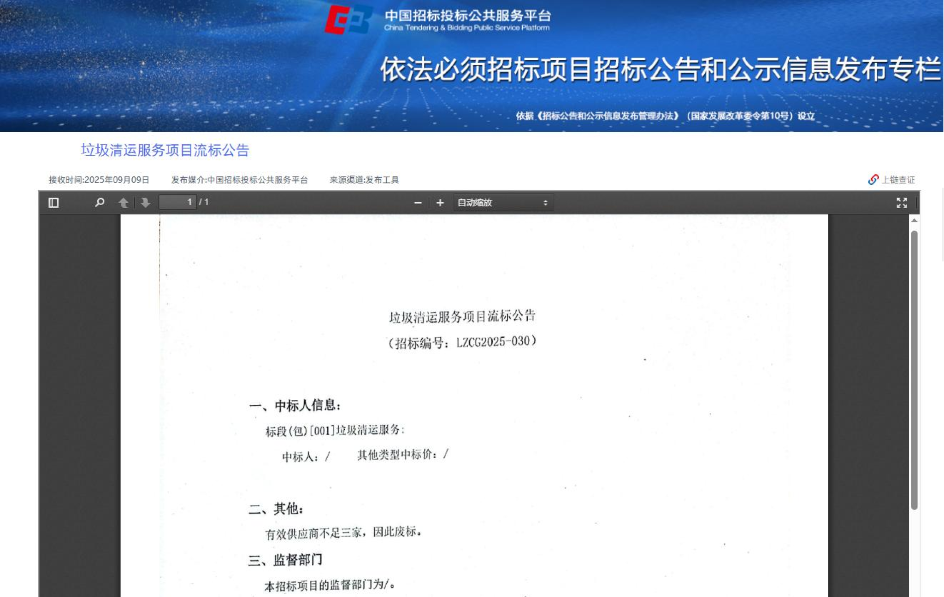Viewport: 944px width, 597px height.
Task: Go to next page with down arrow
Action: click(x=145, y=203)
